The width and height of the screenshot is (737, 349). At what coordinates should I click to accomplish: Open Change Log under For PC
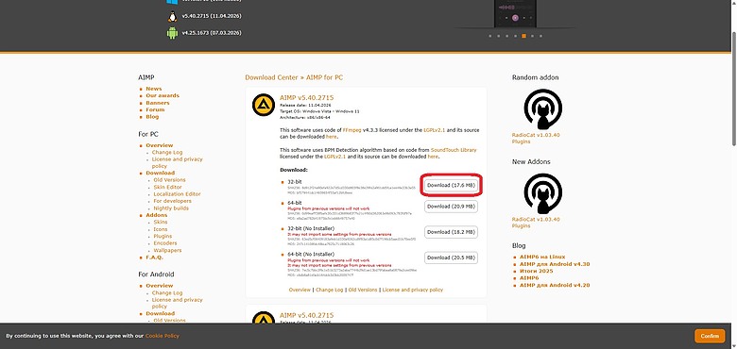[167, 153]
